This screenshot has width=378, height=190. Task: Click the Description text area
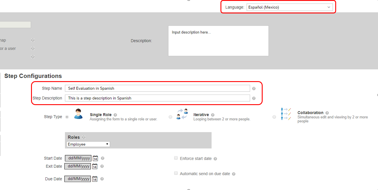click(218, 41)
